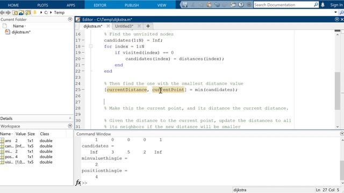Click the documentation search magnifier icon
The width and height of the screenshot is (344, 193).
point(316,5)
